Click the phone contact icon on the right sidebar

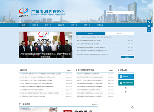point(149,22)
